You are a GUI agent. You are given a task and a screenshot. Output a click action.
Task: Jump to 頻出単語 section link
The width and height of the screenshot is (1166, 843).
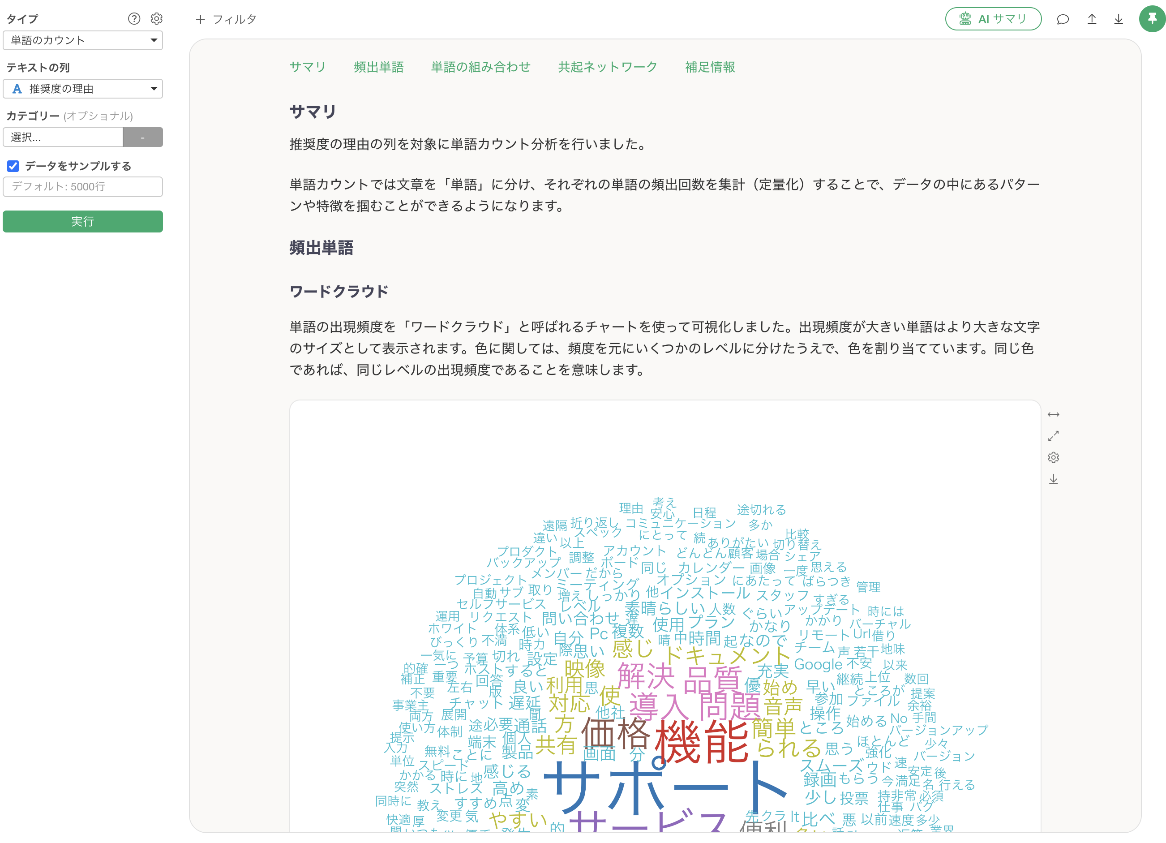(x=378, y=67)
